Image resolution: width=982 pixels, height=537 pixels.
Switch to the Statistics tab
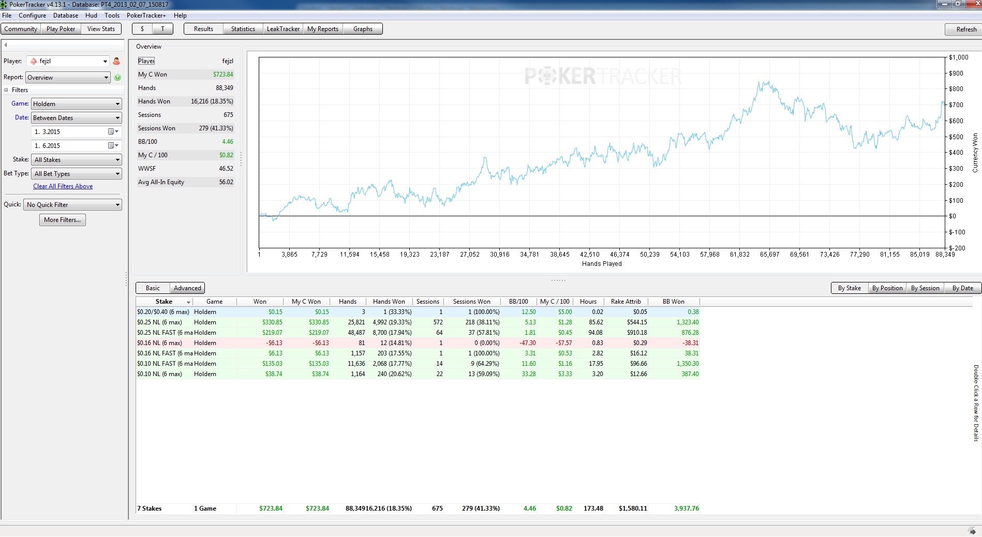point(243,29)
